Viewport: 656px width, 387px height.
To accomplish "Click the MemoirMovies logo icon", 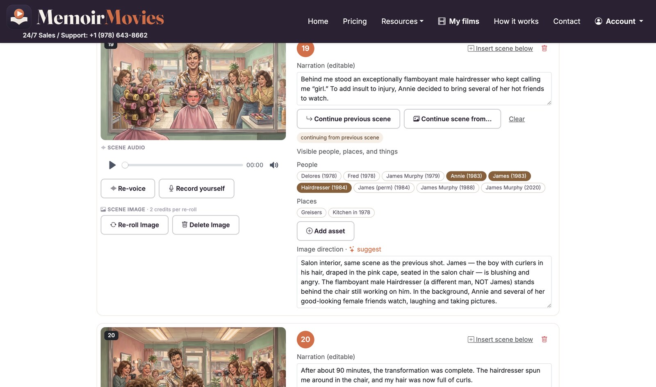I will pos(19,17).
